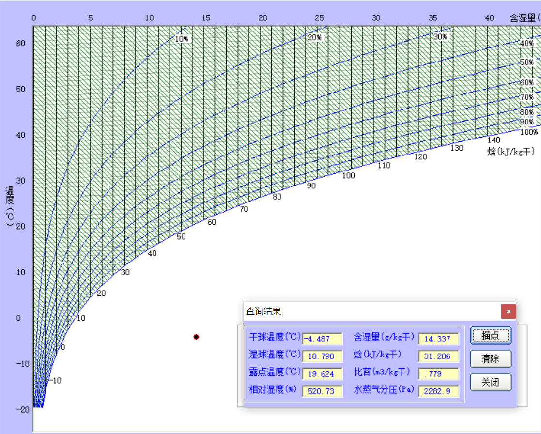Click the 100% humidity curve label

529,131
